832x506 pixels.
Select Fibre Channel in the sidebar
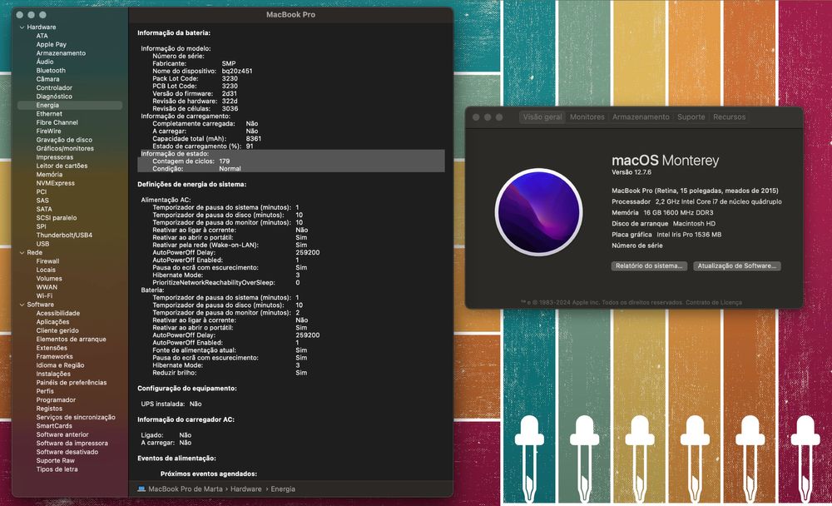click(x=57, y=122)
